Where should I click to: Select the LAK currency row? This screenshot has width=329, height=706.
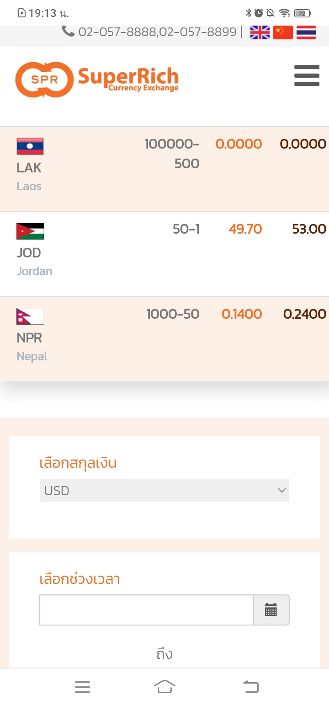coord(164,169)
